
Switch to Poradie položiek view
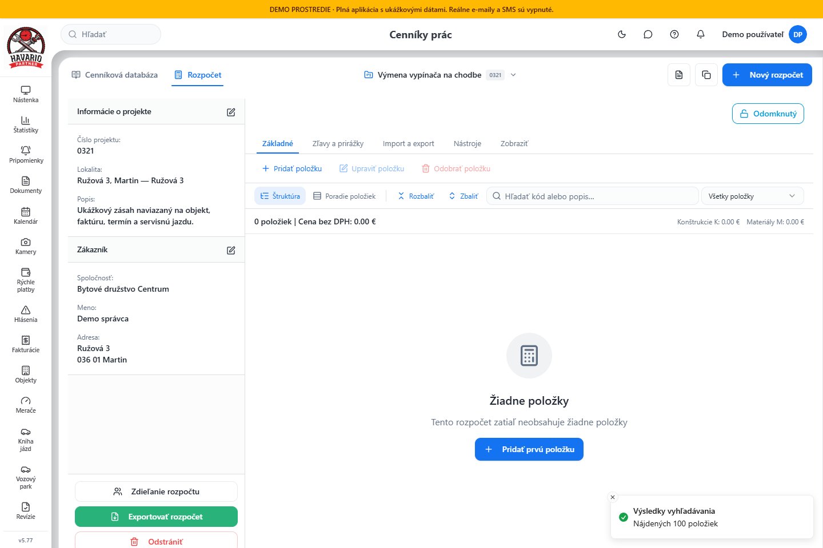(345, 196)
